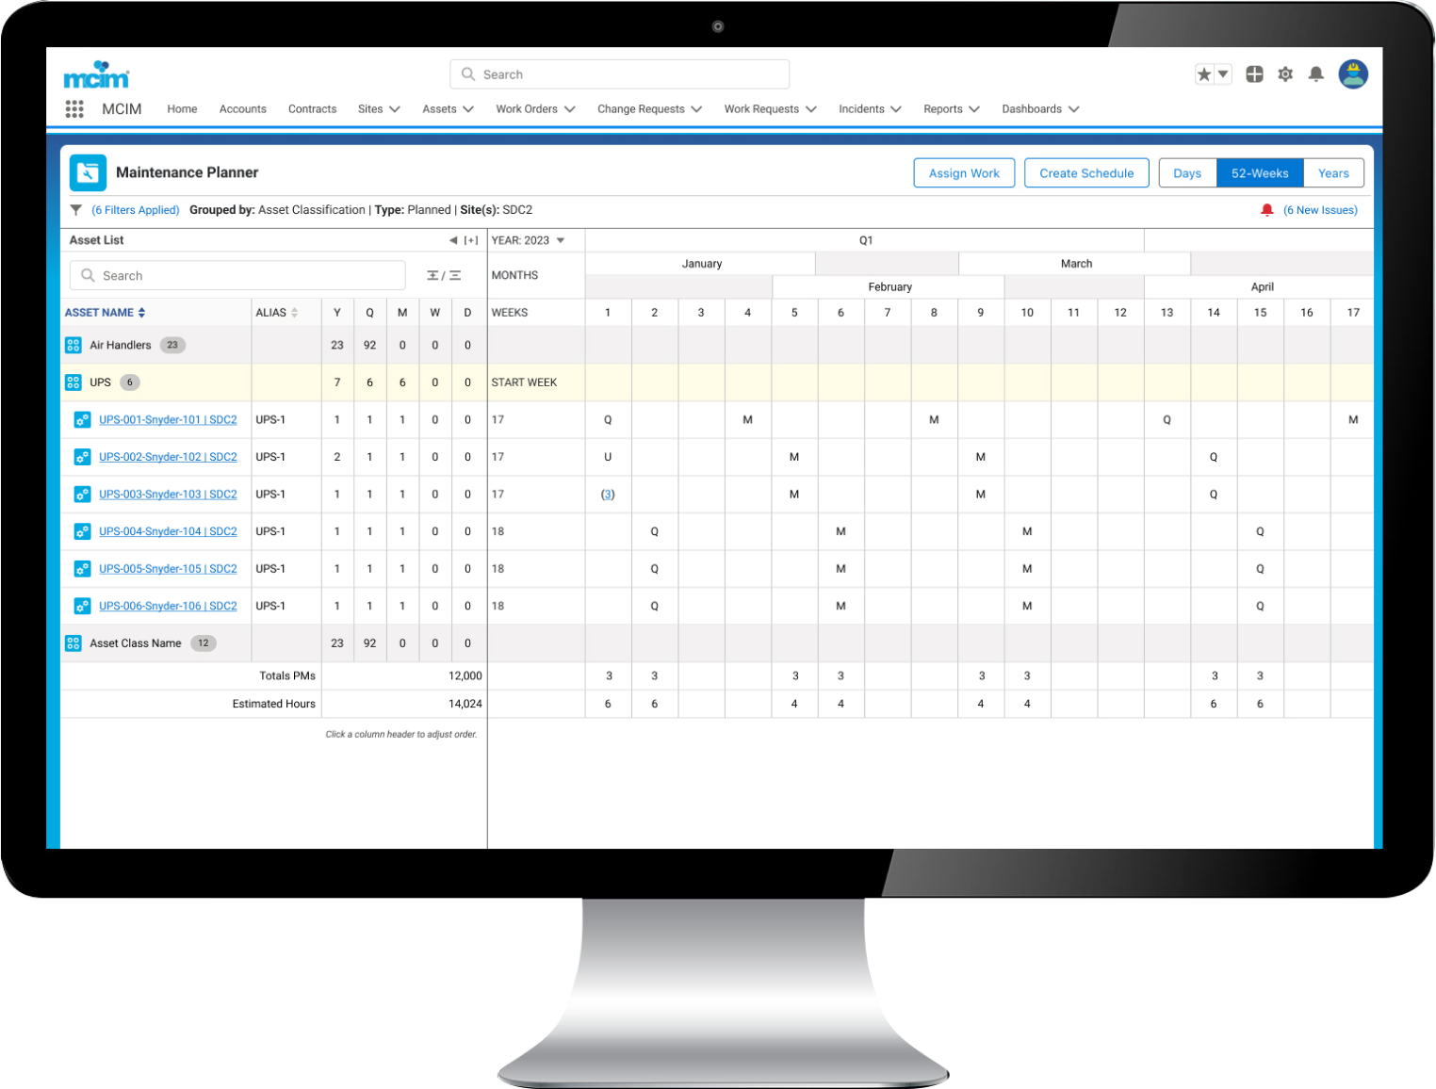Open the Accounts tab
Screen dimensions: 1436x1089
pos(242,109)
